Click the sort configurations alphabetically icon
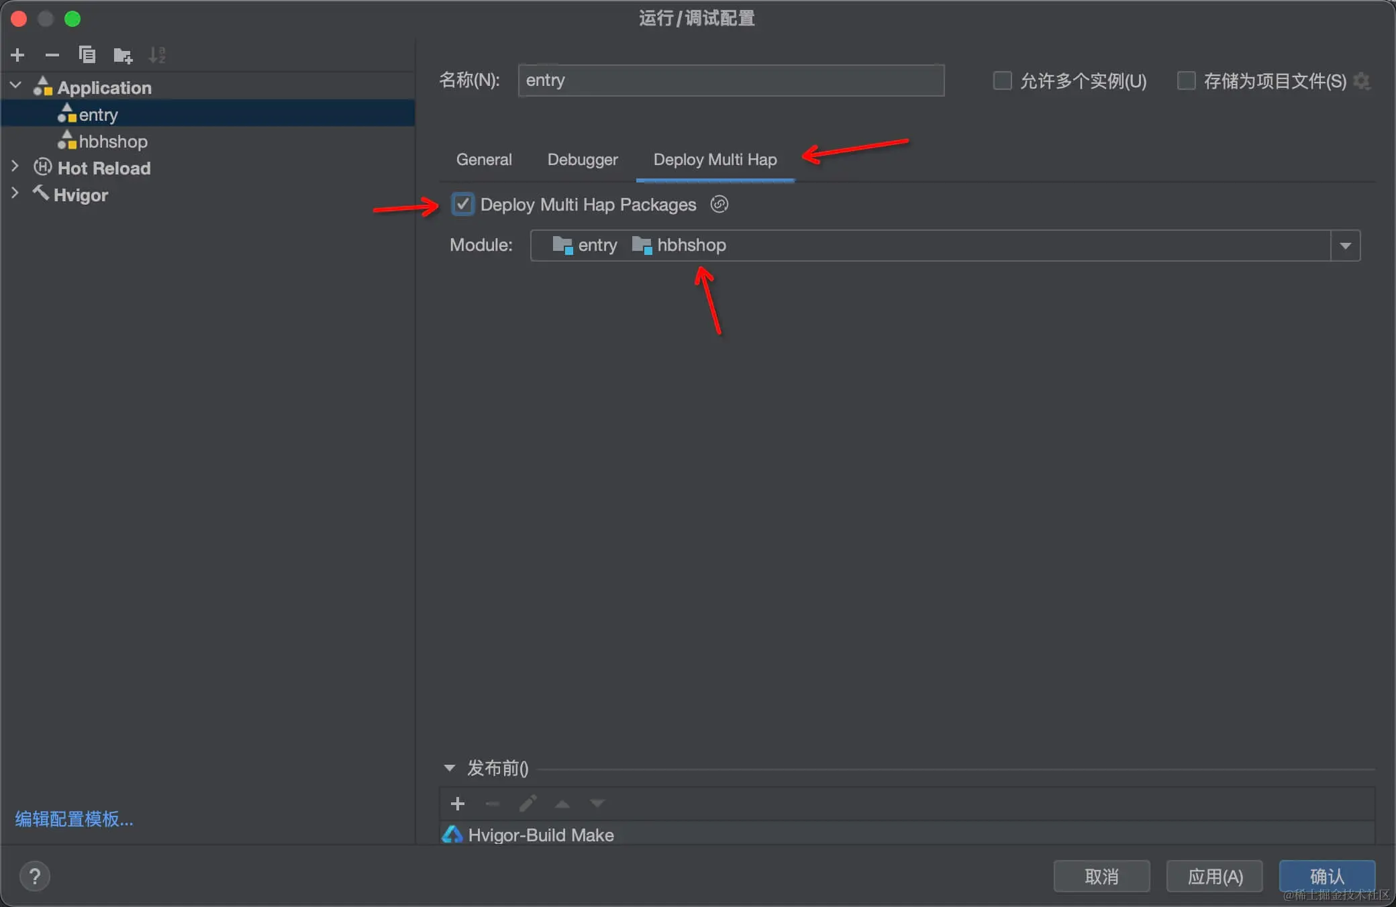Image resolution: width=1396 pixels, height=907 pixels. point(157,55)
